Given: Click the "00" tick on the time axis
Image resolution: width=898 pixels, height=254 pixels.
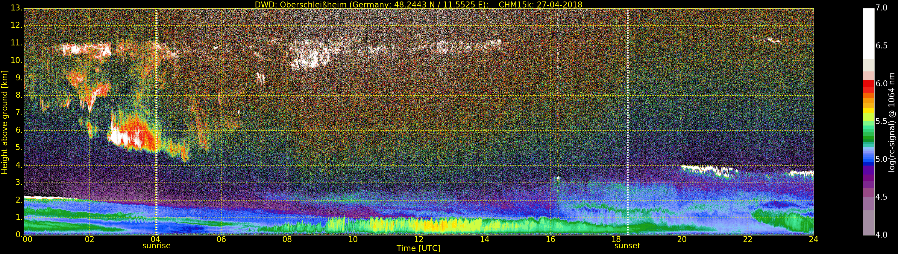Looking at the screenshot, I should click(x=27, y=239).
